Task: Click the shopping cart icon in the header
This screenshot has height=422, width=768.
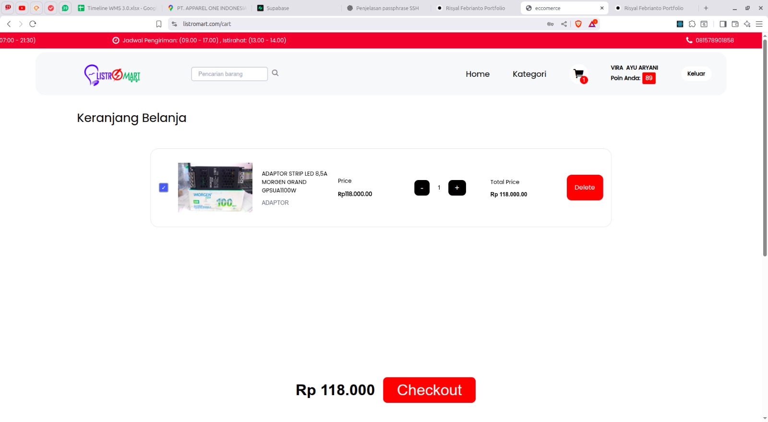Action: (579, 74)
